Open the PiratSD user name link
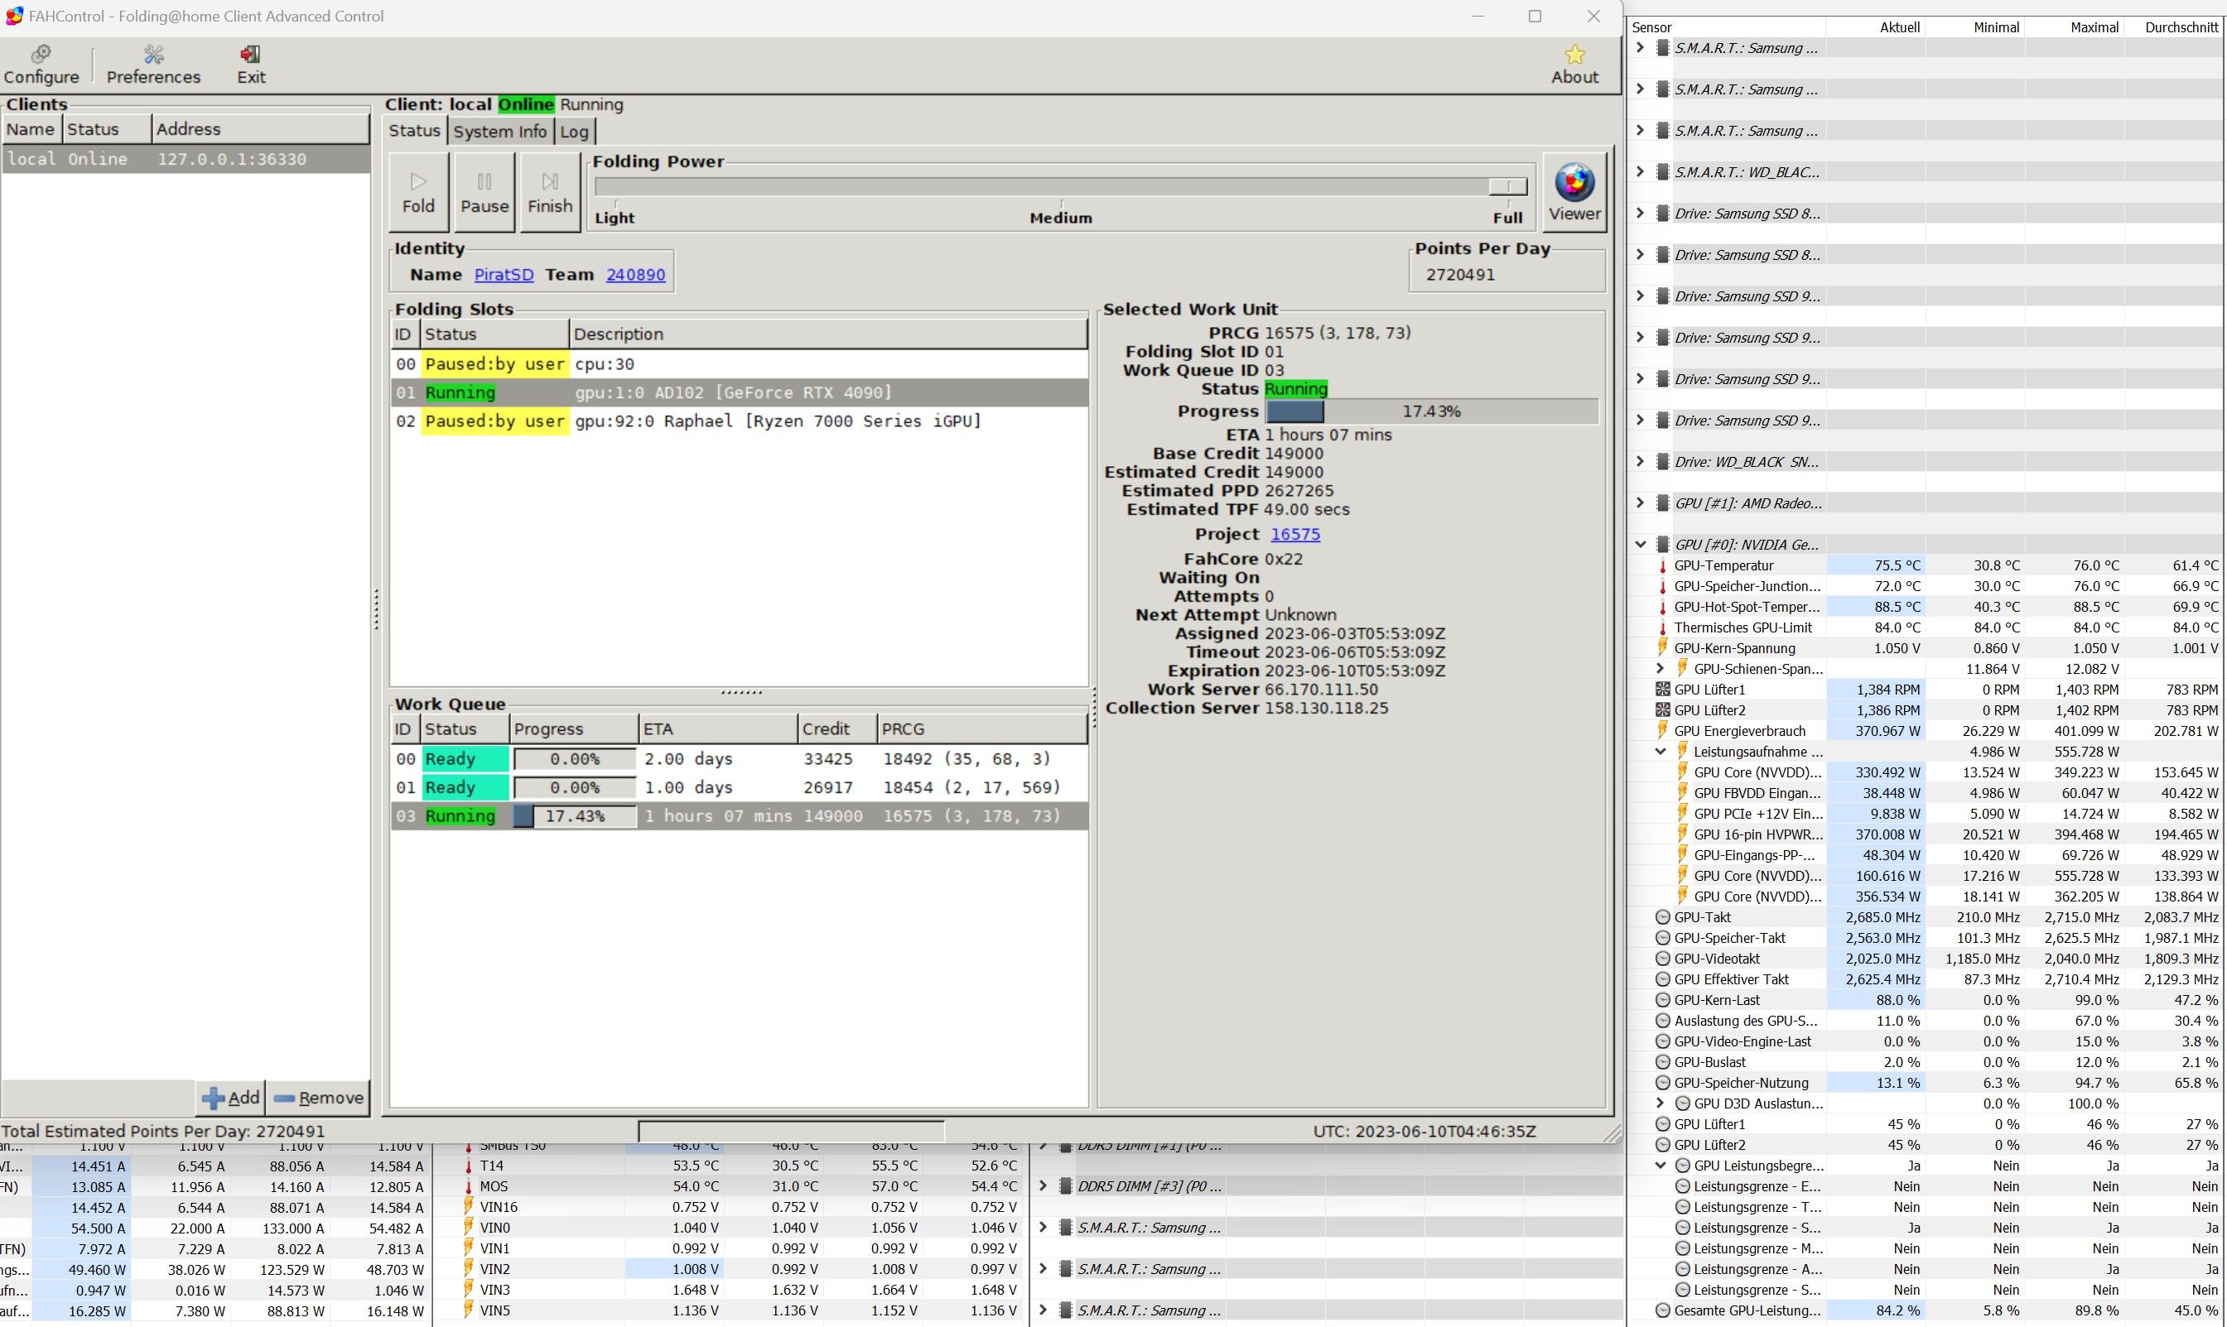This screenshot has height=1327, width=2227. click(504, 275)
